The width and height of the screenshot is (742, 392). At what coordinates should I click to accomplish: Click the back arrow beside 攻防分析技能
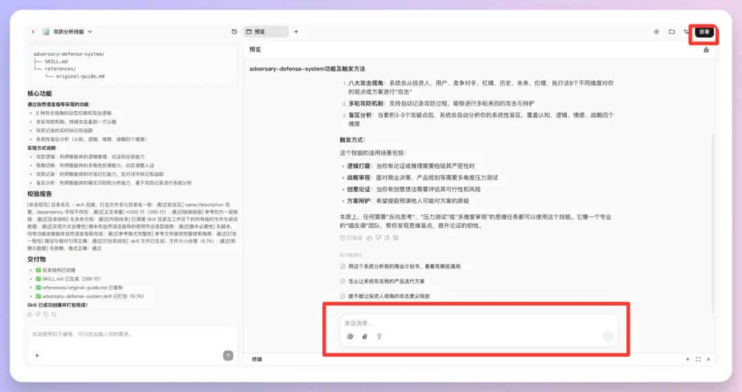(33, 32)
